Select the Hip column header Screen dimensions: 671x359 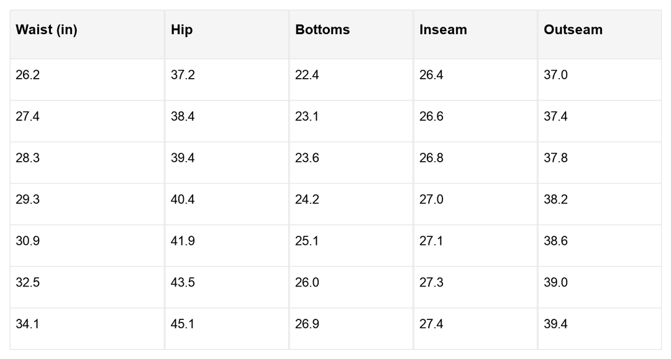(181, 30)
